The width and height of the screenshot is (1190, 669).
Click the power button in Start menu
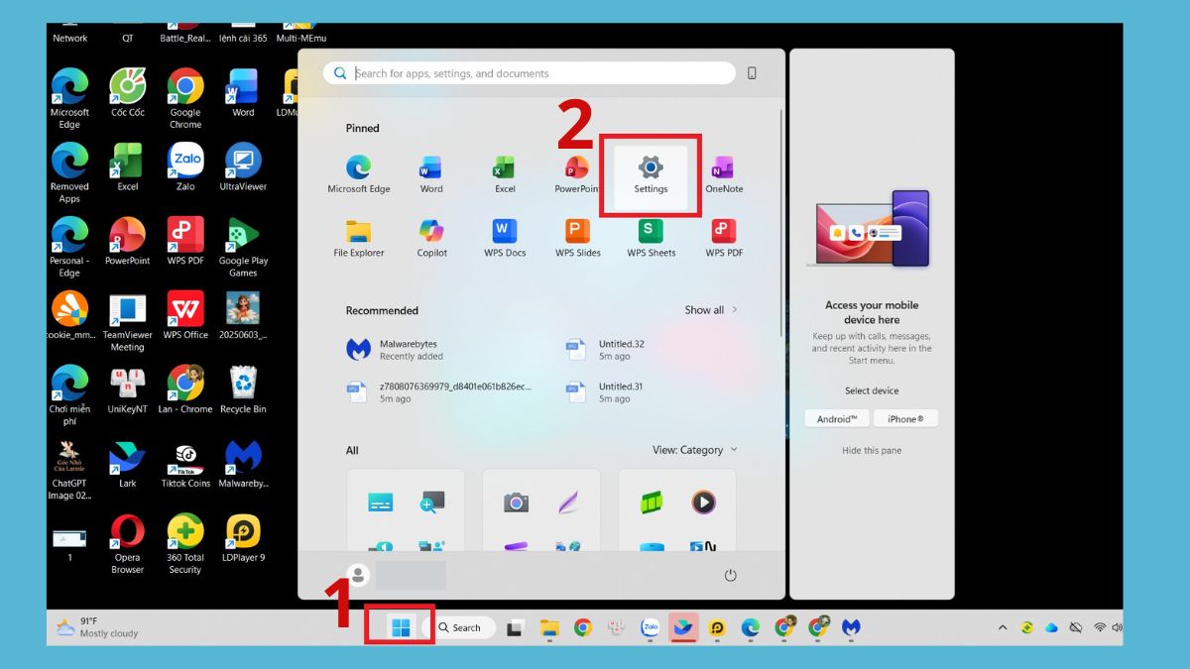(x=731, y=576)
